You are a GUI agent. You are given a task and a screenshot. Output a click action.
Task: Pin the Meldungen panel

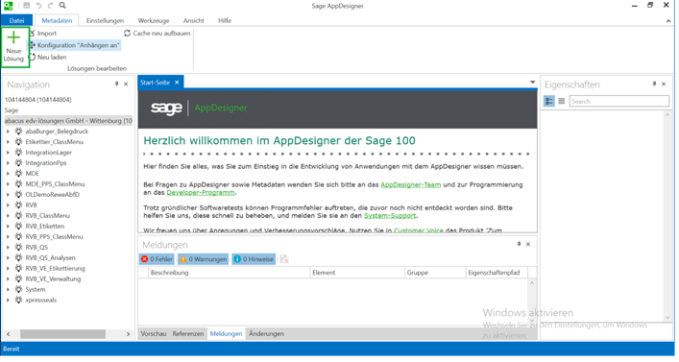pos(519,245)
